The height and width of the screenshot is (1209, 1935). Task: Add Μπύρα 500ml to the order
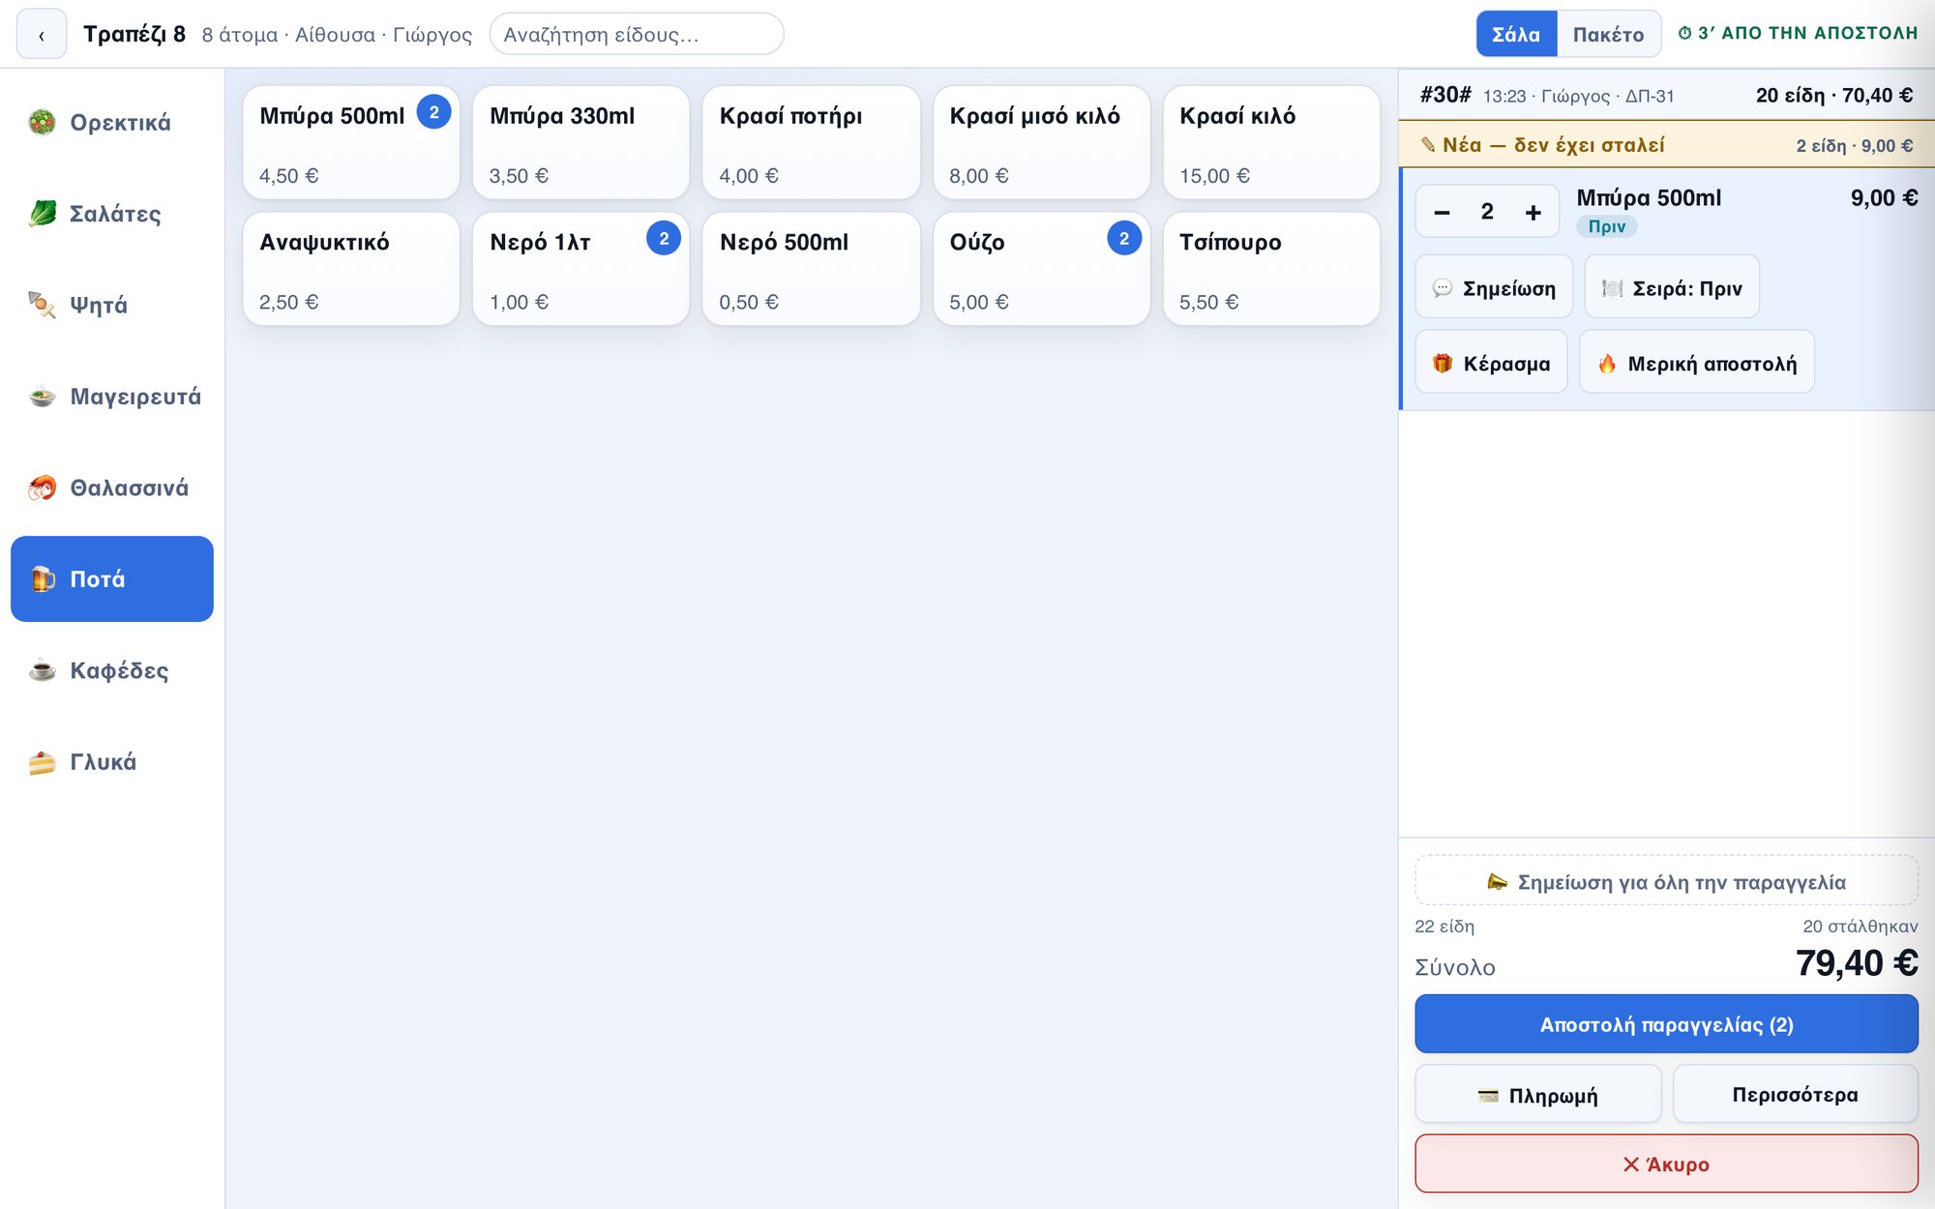click(351, 143)
